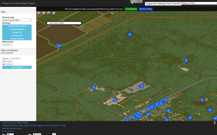Viewport: 217px width, 135px height.
Task: Zoom out using the minus map control
Action: [x=44, y=13]
